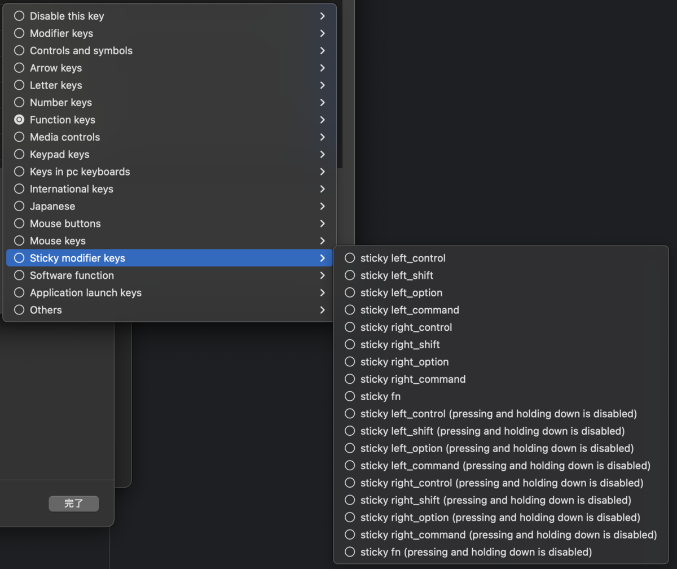Click the 完了 button

click(74, 504)
